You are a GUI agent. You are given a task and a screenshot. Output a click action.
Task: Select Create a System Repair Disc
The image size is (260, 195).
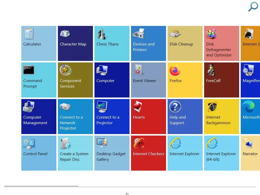point(75,153)
